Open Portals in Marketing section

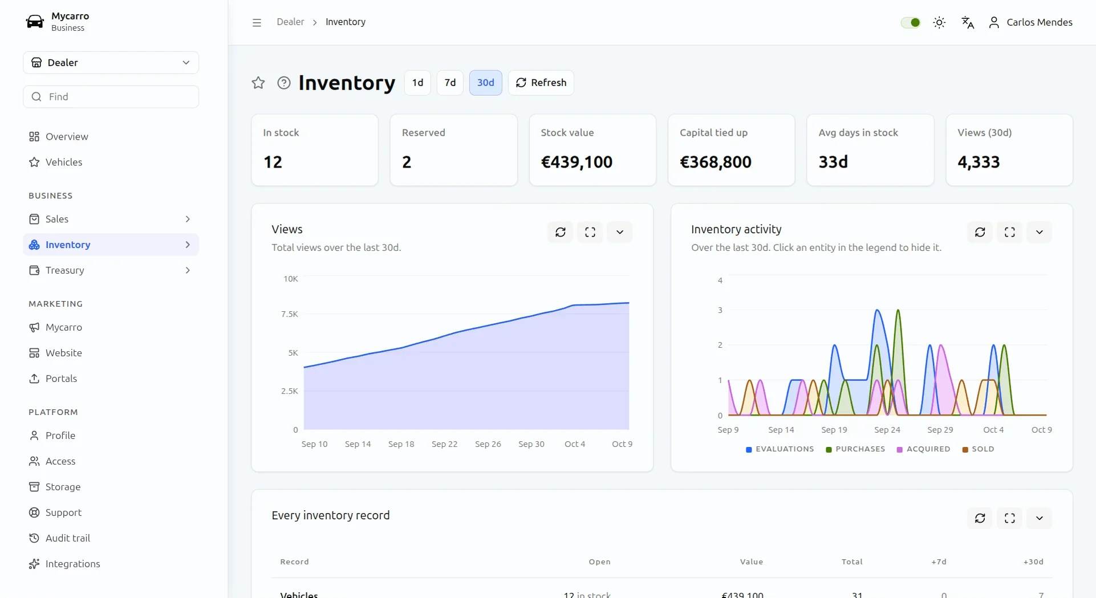pyautogui.click(x=111, y=379)
